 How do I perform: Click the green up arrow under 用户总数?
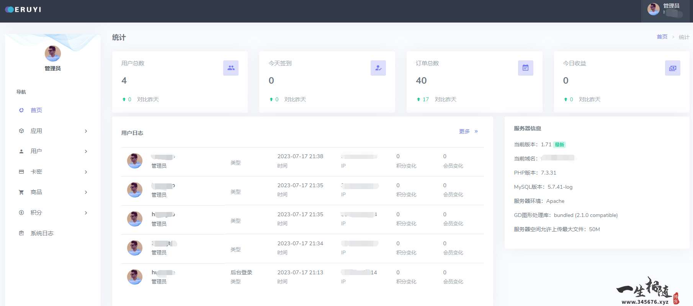coord(124,99)
